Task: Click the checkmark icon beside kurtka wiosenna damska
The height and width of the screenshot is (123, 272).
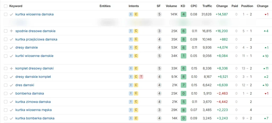Action: pos(11,15)
